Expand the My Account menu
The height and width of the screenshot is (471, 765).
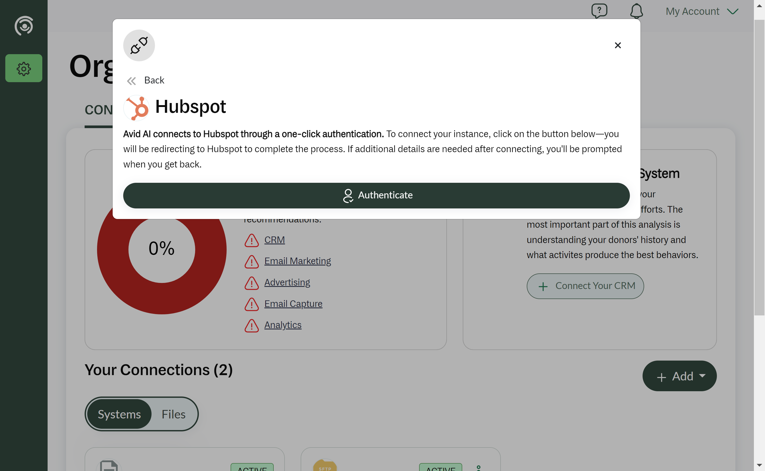(702, 11)
